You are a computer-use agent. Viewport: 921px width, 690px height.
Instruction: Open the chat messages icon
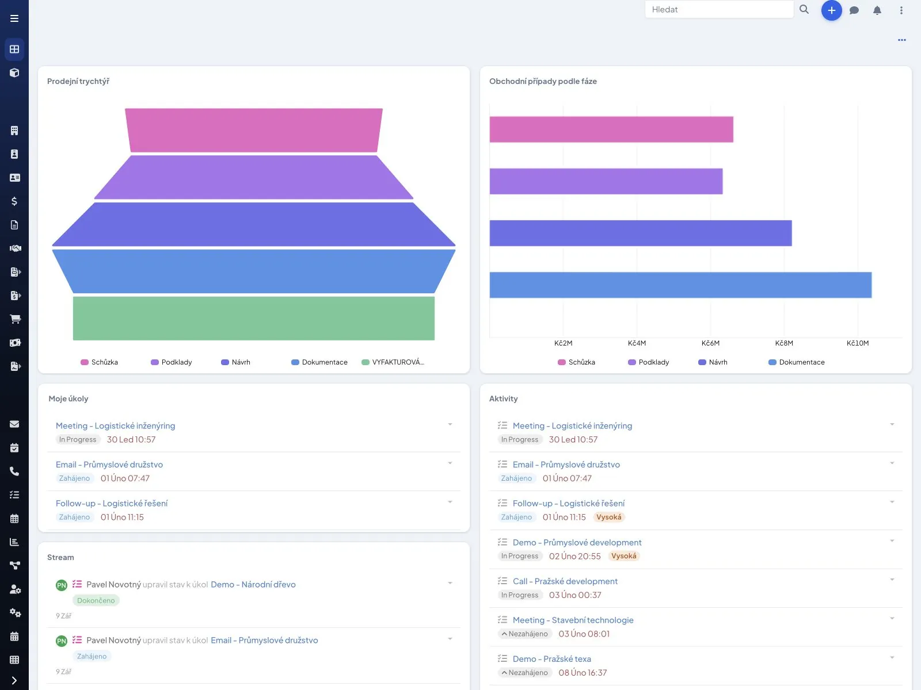(x=854, y=10)
